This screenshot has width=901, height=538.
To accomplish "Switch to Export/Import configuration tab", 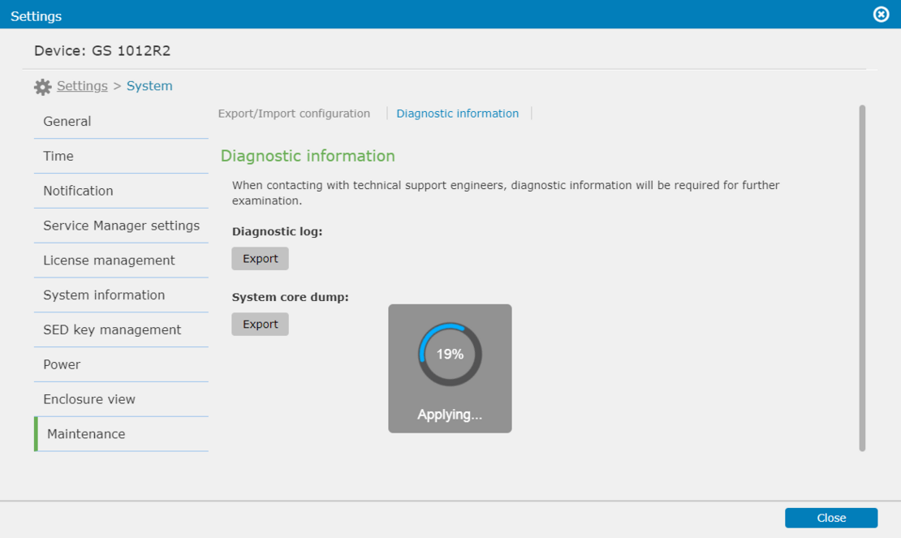I will coord(294,113).
